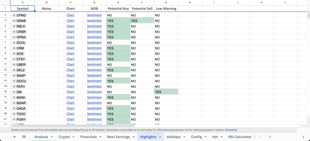Switch to the Config sheet tab
310x141 pixels.
[196, 137]
